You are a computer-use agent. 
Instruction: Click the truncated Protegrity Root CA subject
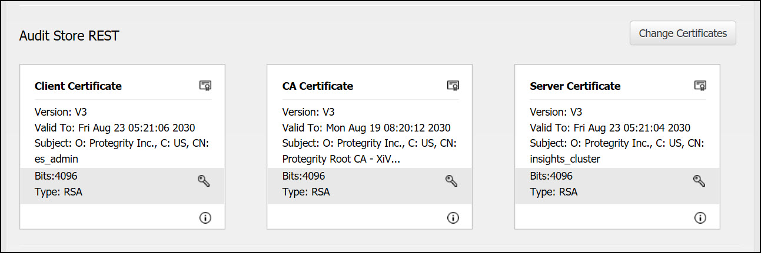pyautogui.click(x=341, y=159)
